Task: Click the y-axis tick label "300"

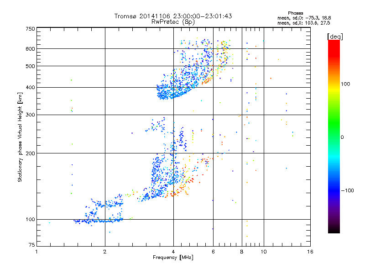Action: point(30,115)
